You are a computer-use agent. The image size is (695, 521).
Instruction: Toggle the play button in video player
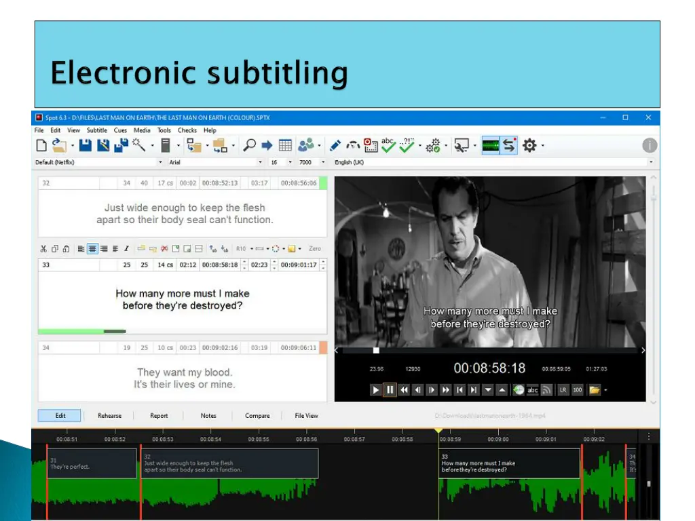click(x=375, y=390)
